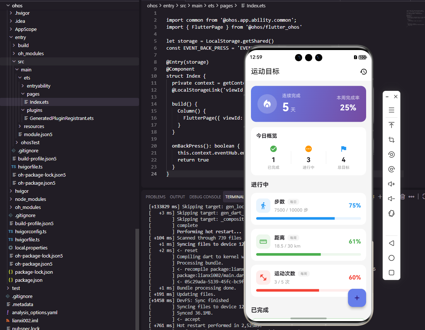425x330 pixels.
Task: Click the 步数 blue progress bar
Action: click(x=308, y=219)
